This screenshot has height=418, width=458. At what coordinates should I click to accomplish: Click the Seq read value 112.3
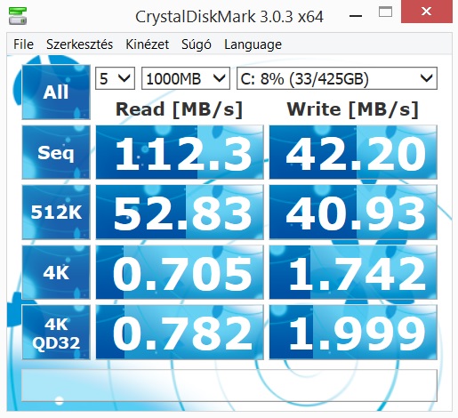coord(180,152)
